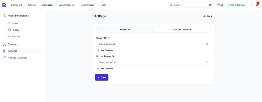Click into the Search field

tap(189, 5)
